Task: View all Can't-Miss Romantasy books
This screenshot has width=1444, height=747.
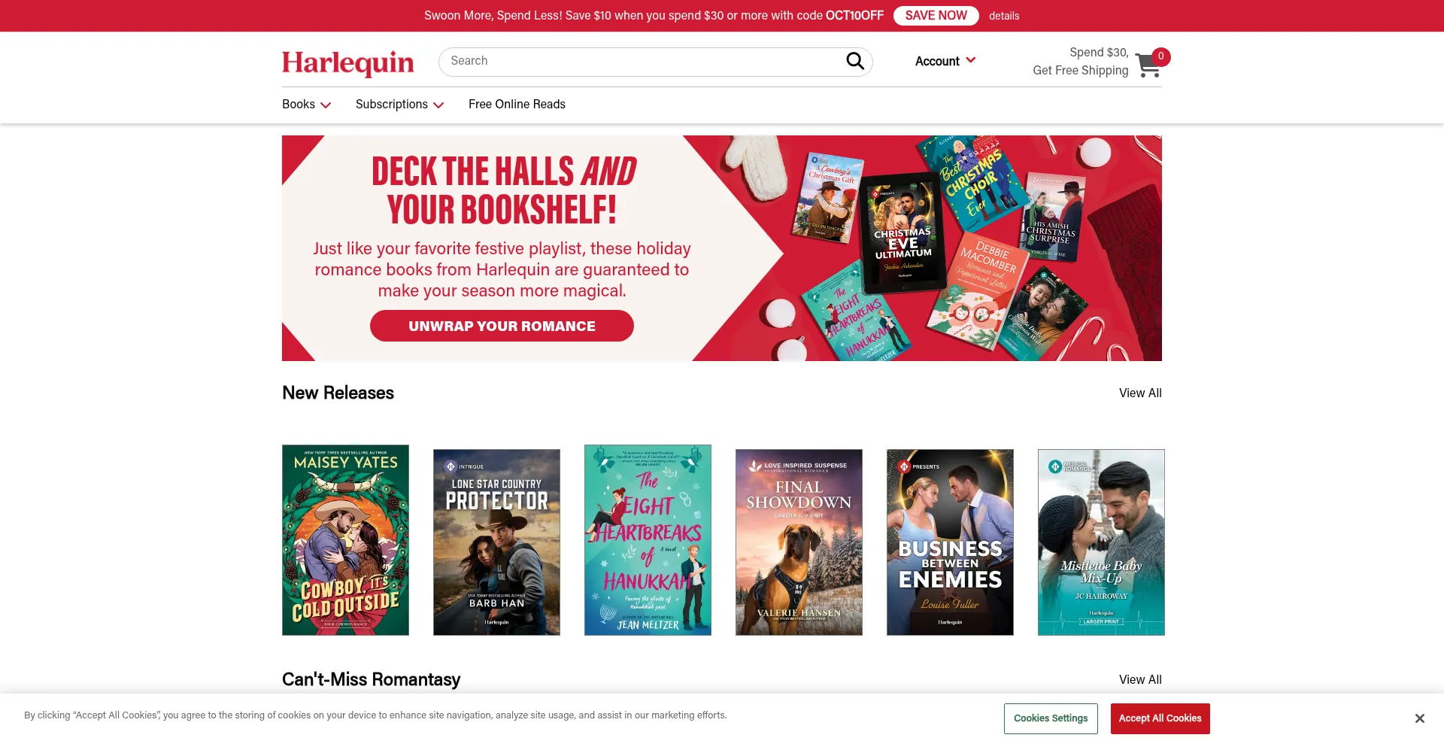Action: click(1140, 679)
